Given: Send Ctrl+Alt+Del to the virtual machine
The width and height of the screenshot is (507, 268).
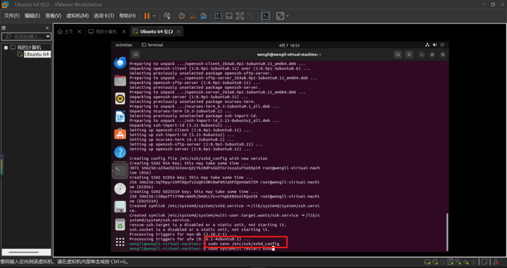Looking at the screenshot, I should 167,16.
